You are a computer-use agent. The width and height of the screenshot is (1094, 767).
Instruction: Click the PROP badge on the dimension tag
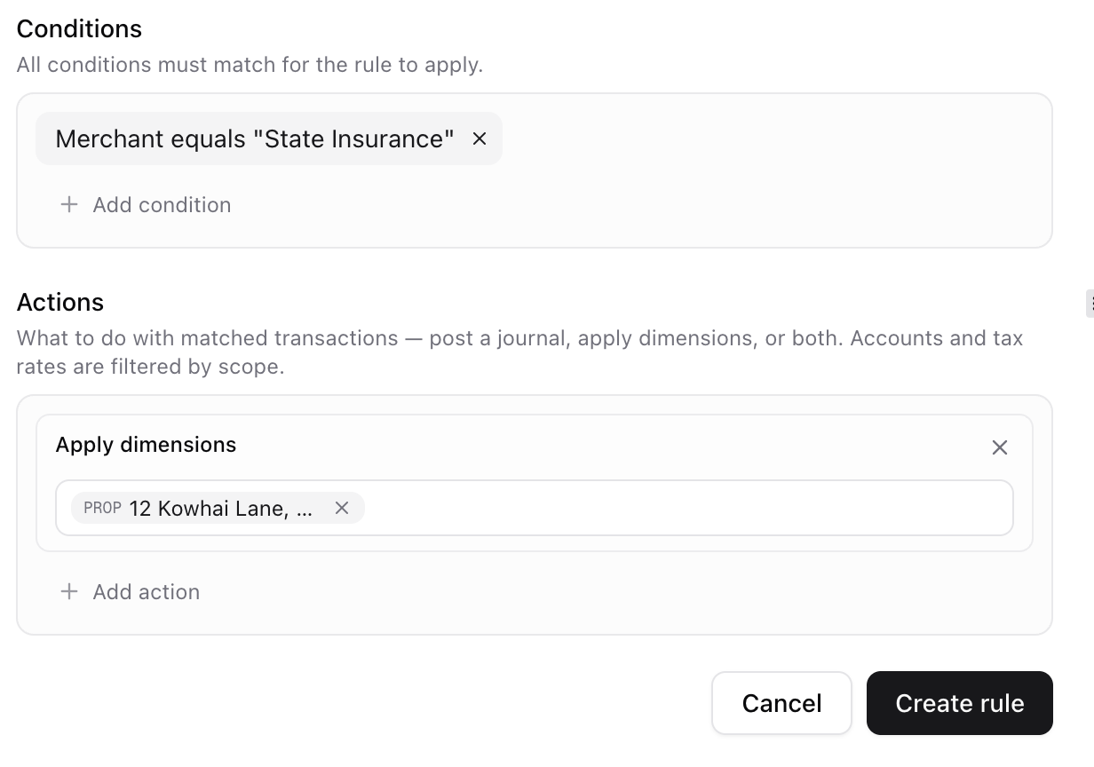coord(102,508)
